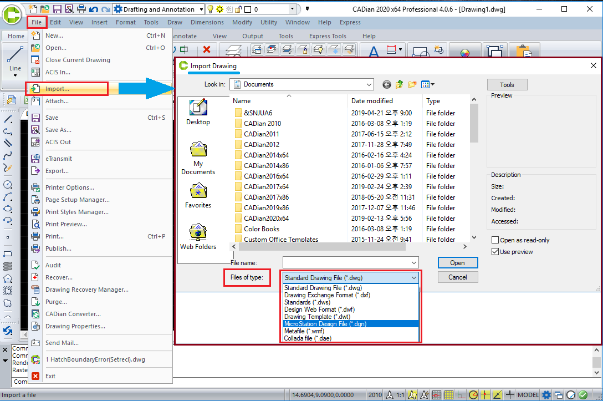
Task: Click the Redo arrow in quick access toolbar
Action: tap(105, 9)
